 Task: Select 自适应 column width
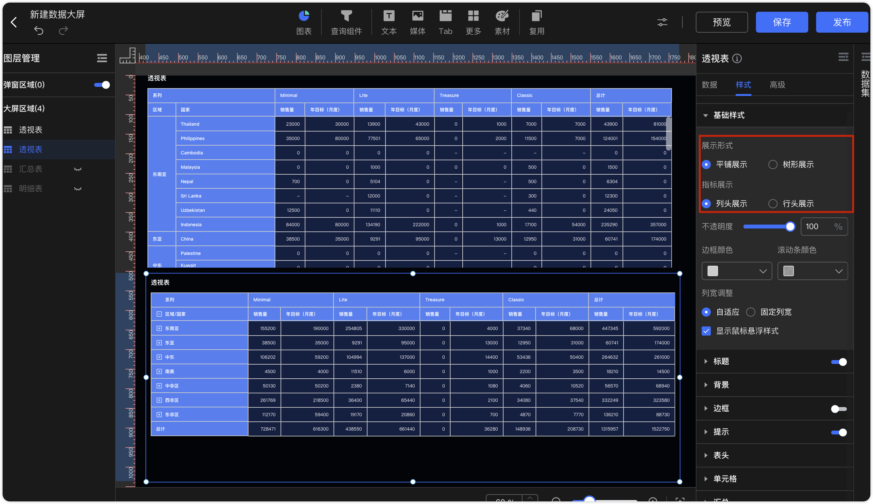click(706, 312)
